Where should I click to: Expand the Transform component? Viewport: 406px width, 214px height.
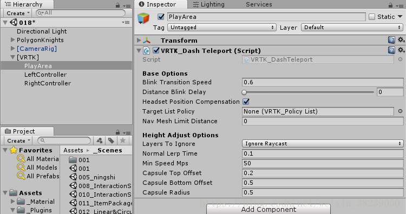(x=139, y=40)
